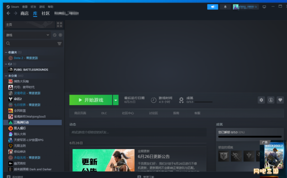The height and width of the screenshot is (178, 287).
Task: Open the 查看 menu
Action: [25, 7]
